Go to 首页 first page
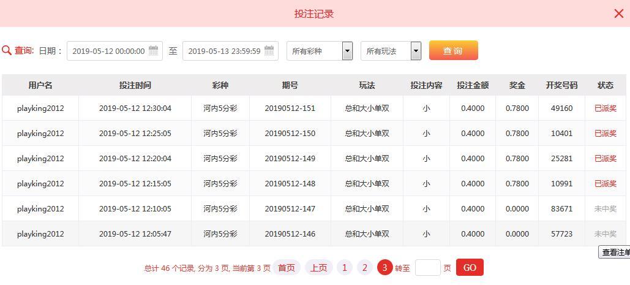Screen dimensions: 630x285 [x=286, y=268]
